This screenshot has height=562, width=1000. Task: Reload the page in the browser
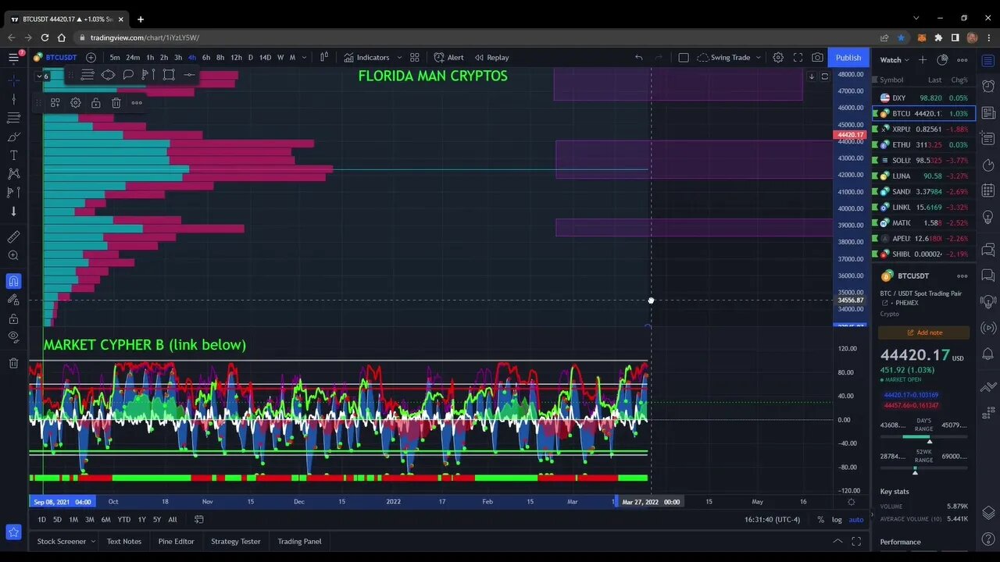(x=45, y=37)
